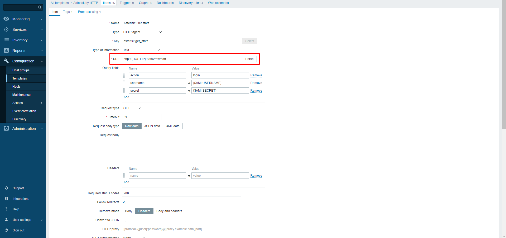Click the Required status codes field
The image size is (506, 238).
click(x=181, y=193)
